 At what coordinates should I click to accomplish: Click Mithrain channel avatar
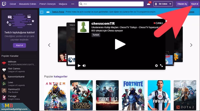4,63
